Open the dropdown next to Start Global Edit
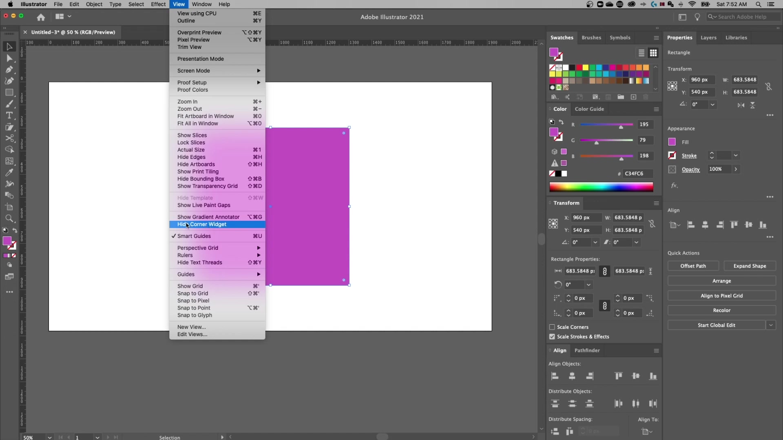Viewport: 783px width, 440px height. pos(771,325)
